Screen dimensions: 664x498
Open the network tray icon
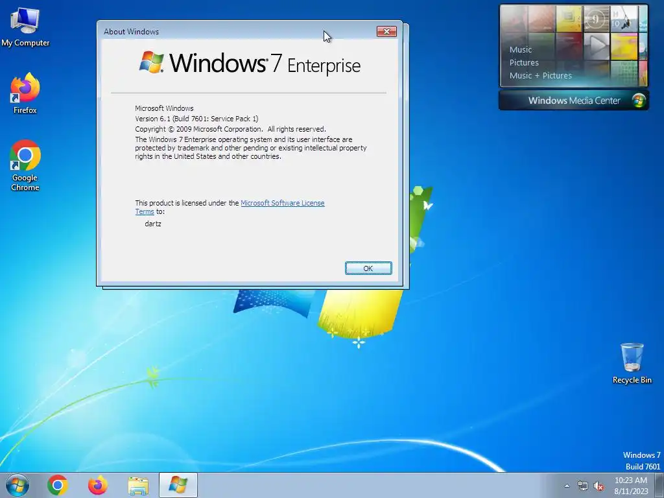(x=583, y=486)
